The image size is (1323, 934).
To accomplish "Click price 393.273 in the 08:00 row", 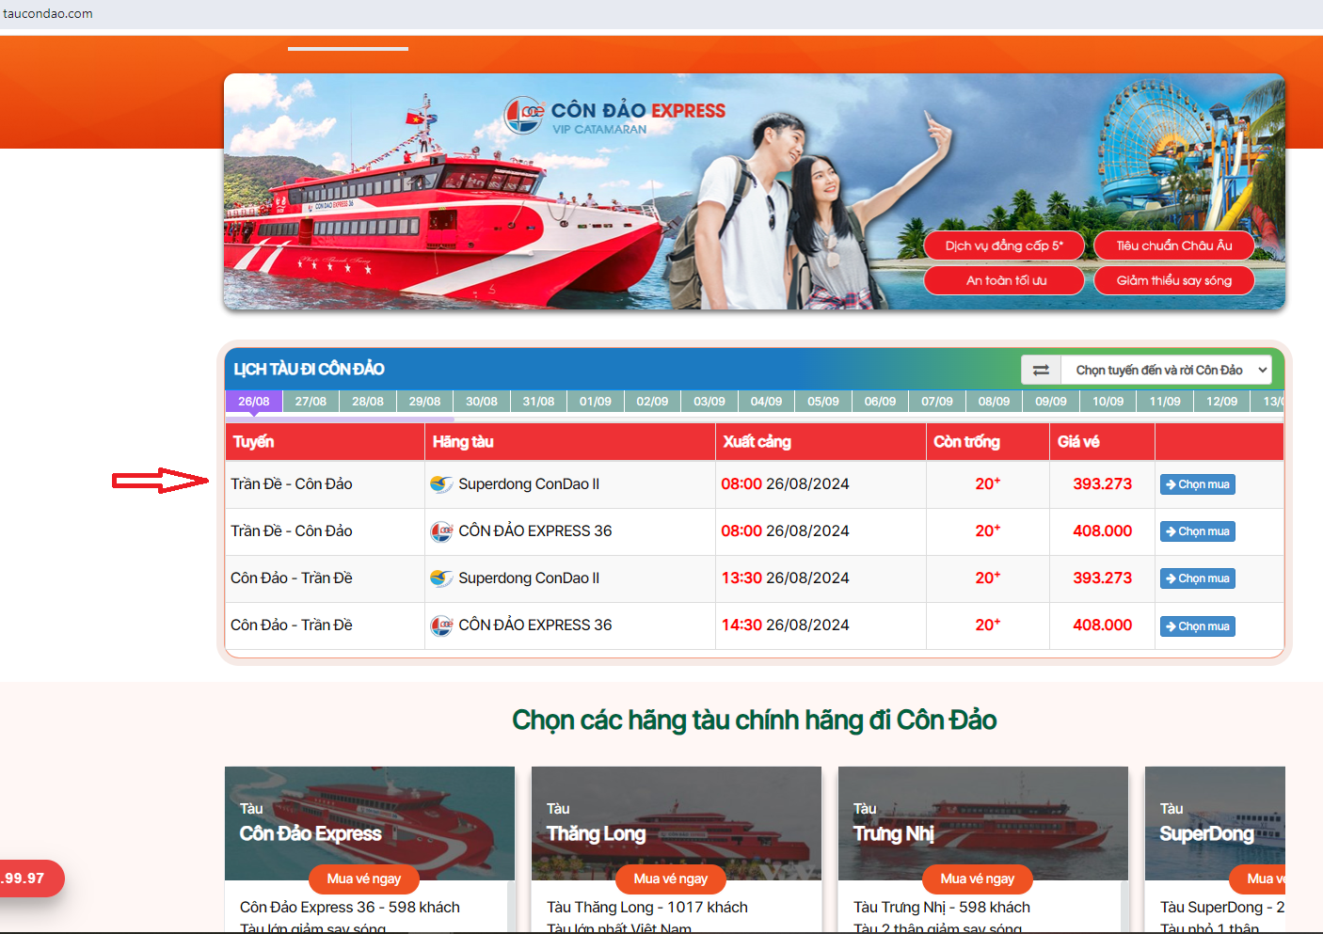I will pyautogui.click(x=1103, y=484).
